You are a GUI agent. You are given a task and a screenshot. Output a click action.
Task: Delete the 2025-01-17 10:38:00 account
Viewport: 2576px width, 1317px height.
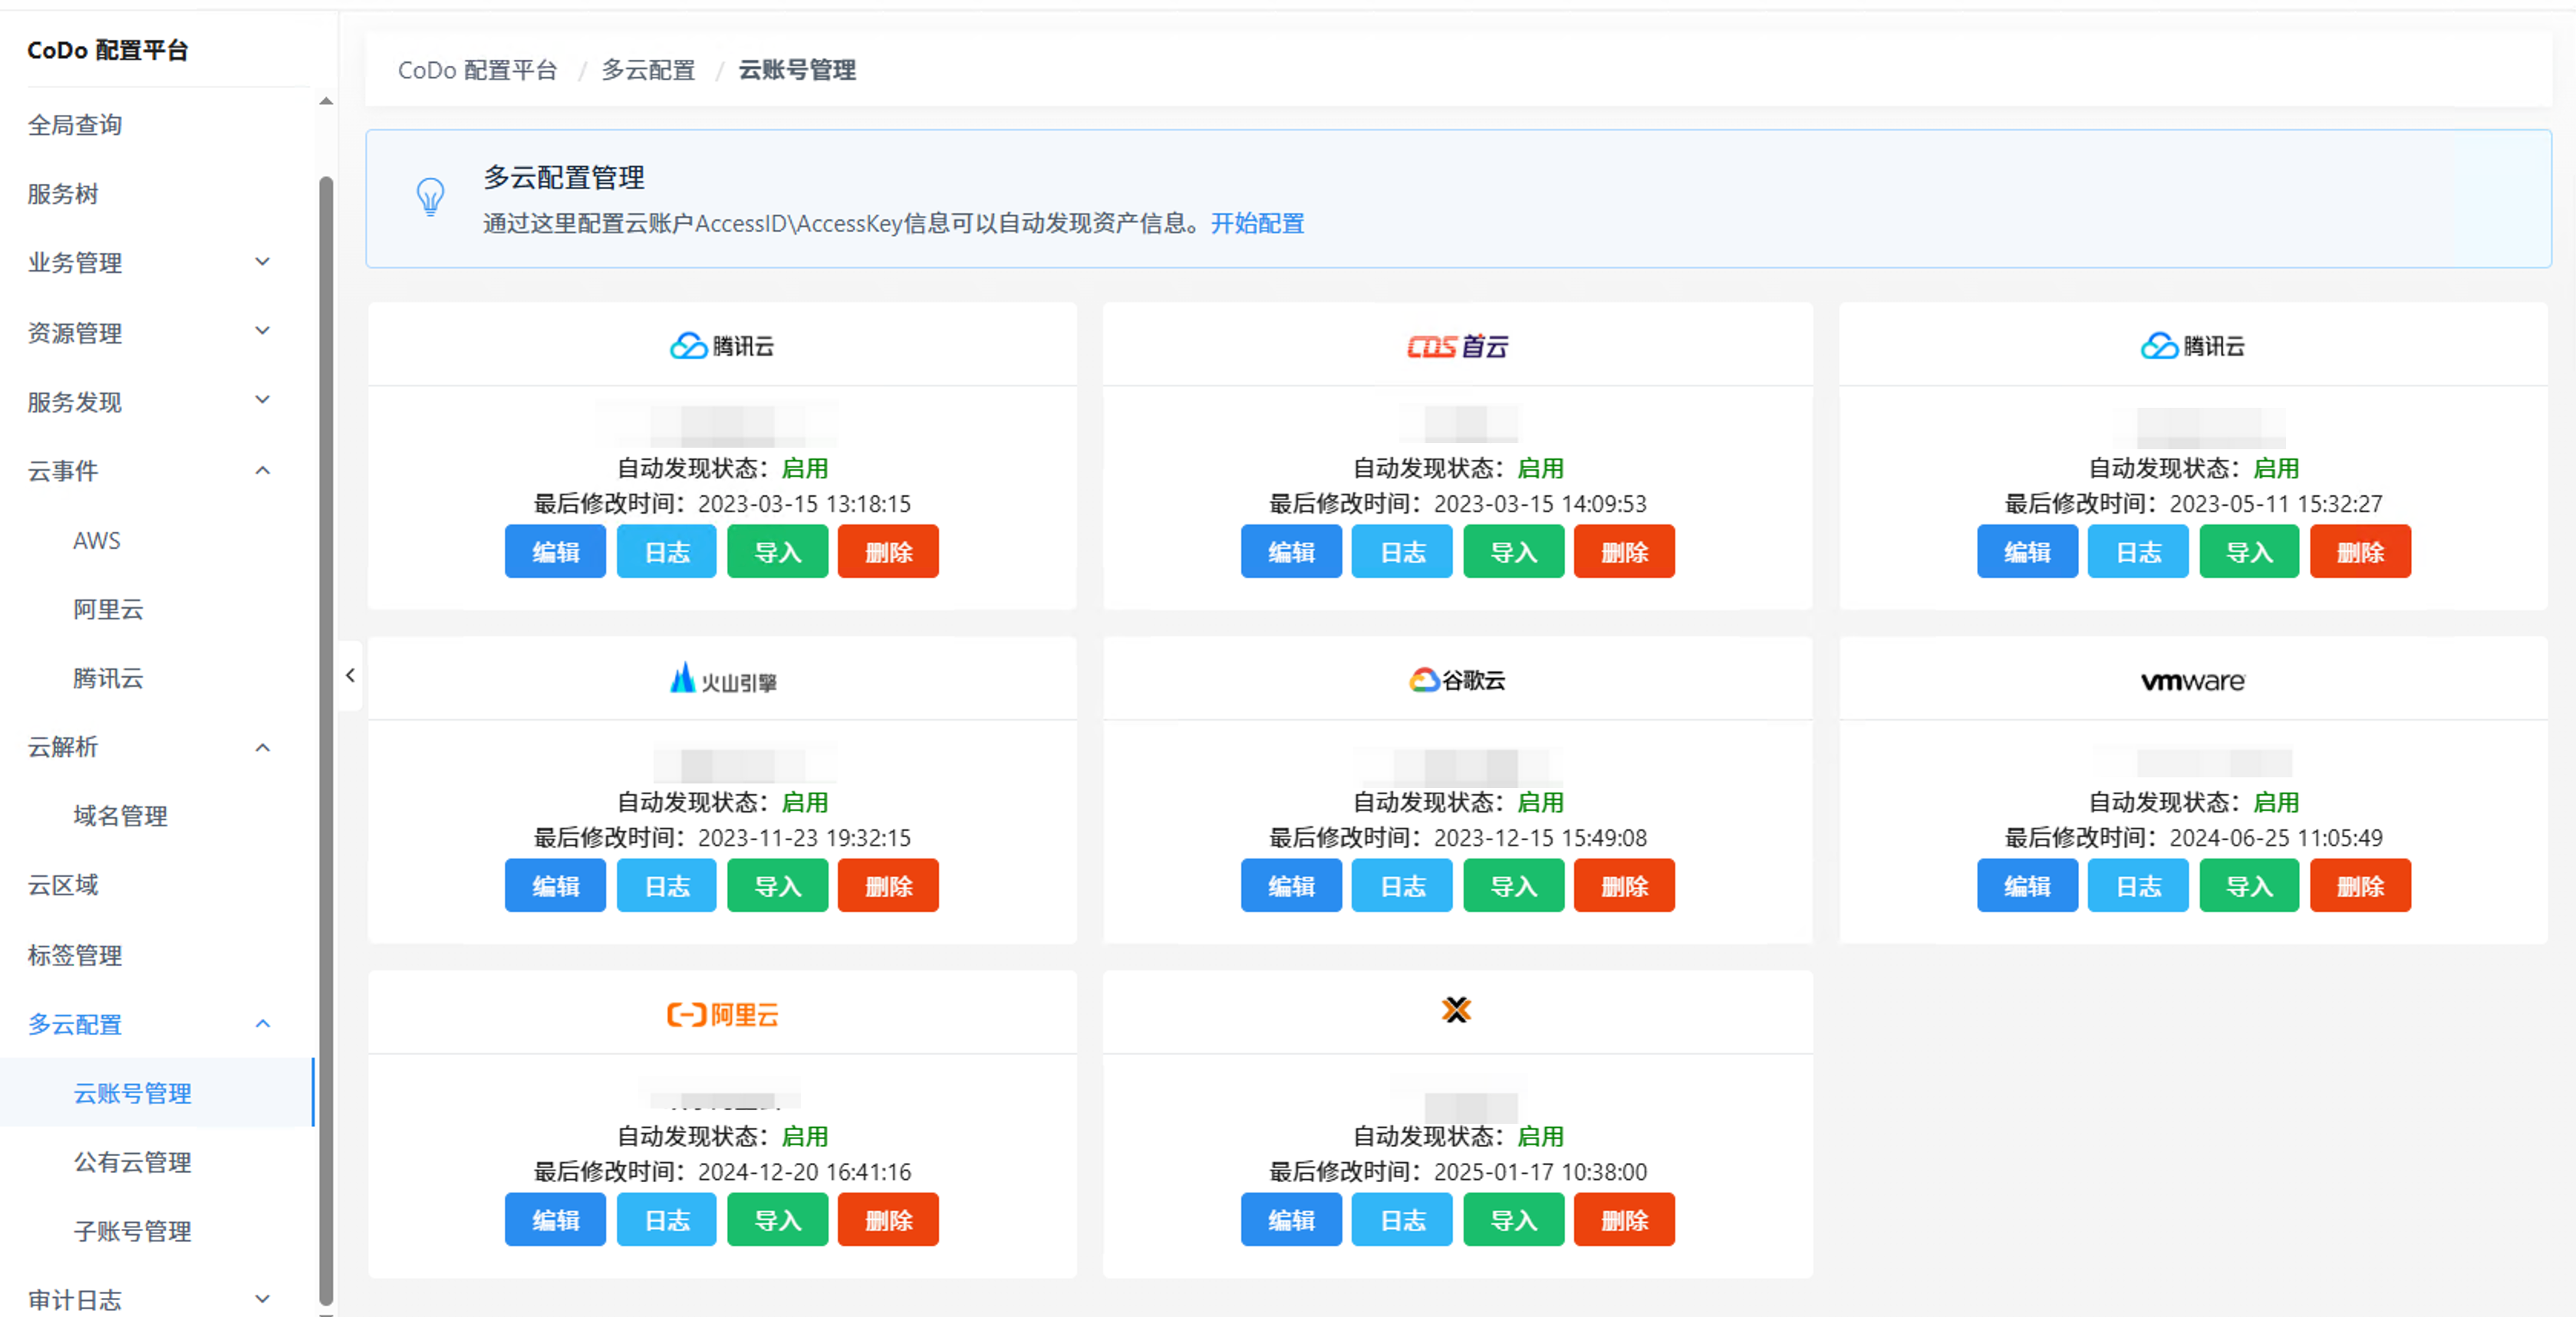tap(1624, 1219)
